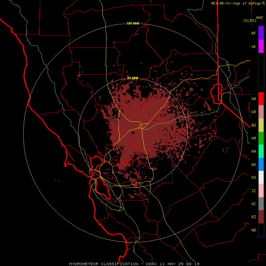Click the 'KDAX' radar site identifier
The height and width of the screenshot is (266, 266).
point(152,264)
